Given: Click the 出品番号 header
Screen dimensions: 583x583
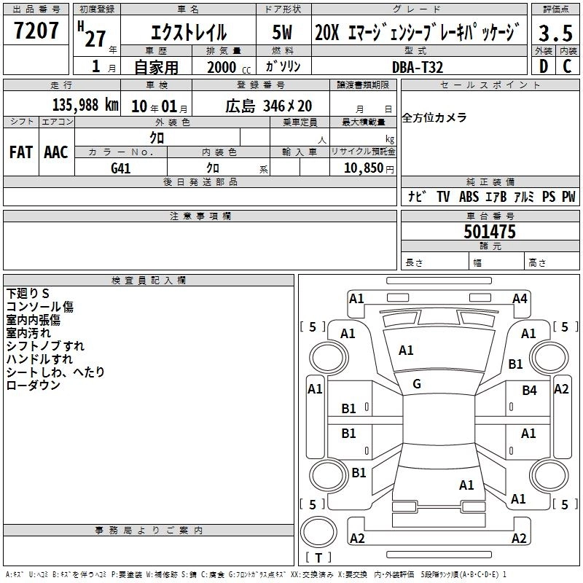Looking at the screenshot, I should pyautogui.click(x=36, y=9).
